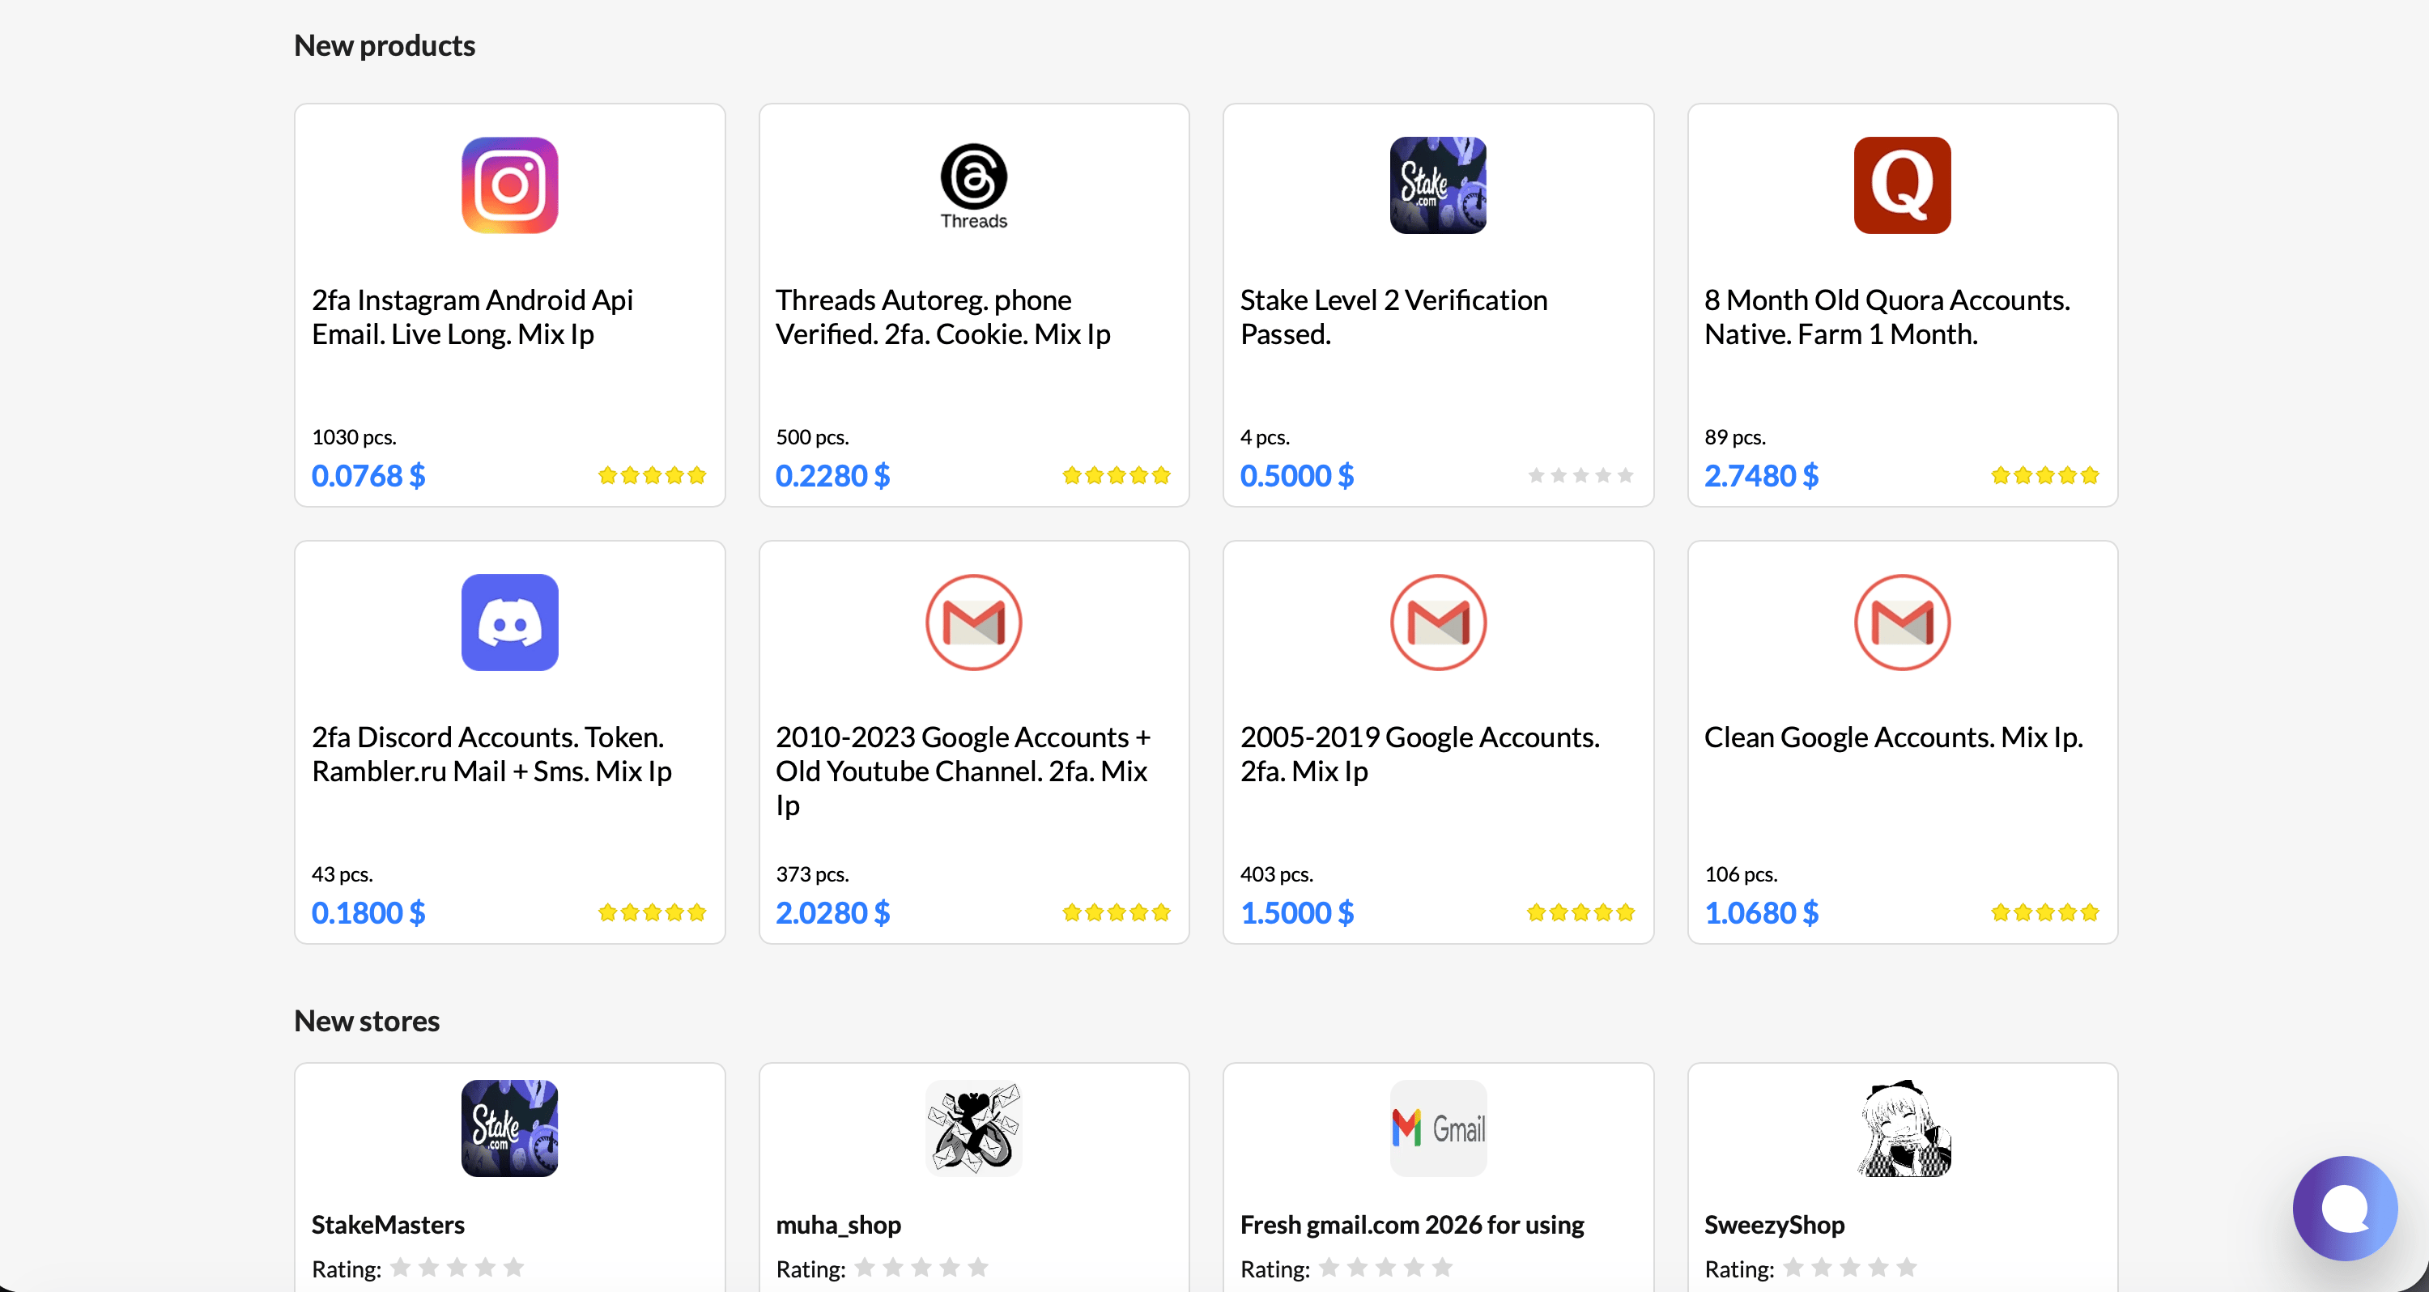Click star rating on Stake Level 2 card
This screenshot has width=2429, height=1292.
[1580, 475]
